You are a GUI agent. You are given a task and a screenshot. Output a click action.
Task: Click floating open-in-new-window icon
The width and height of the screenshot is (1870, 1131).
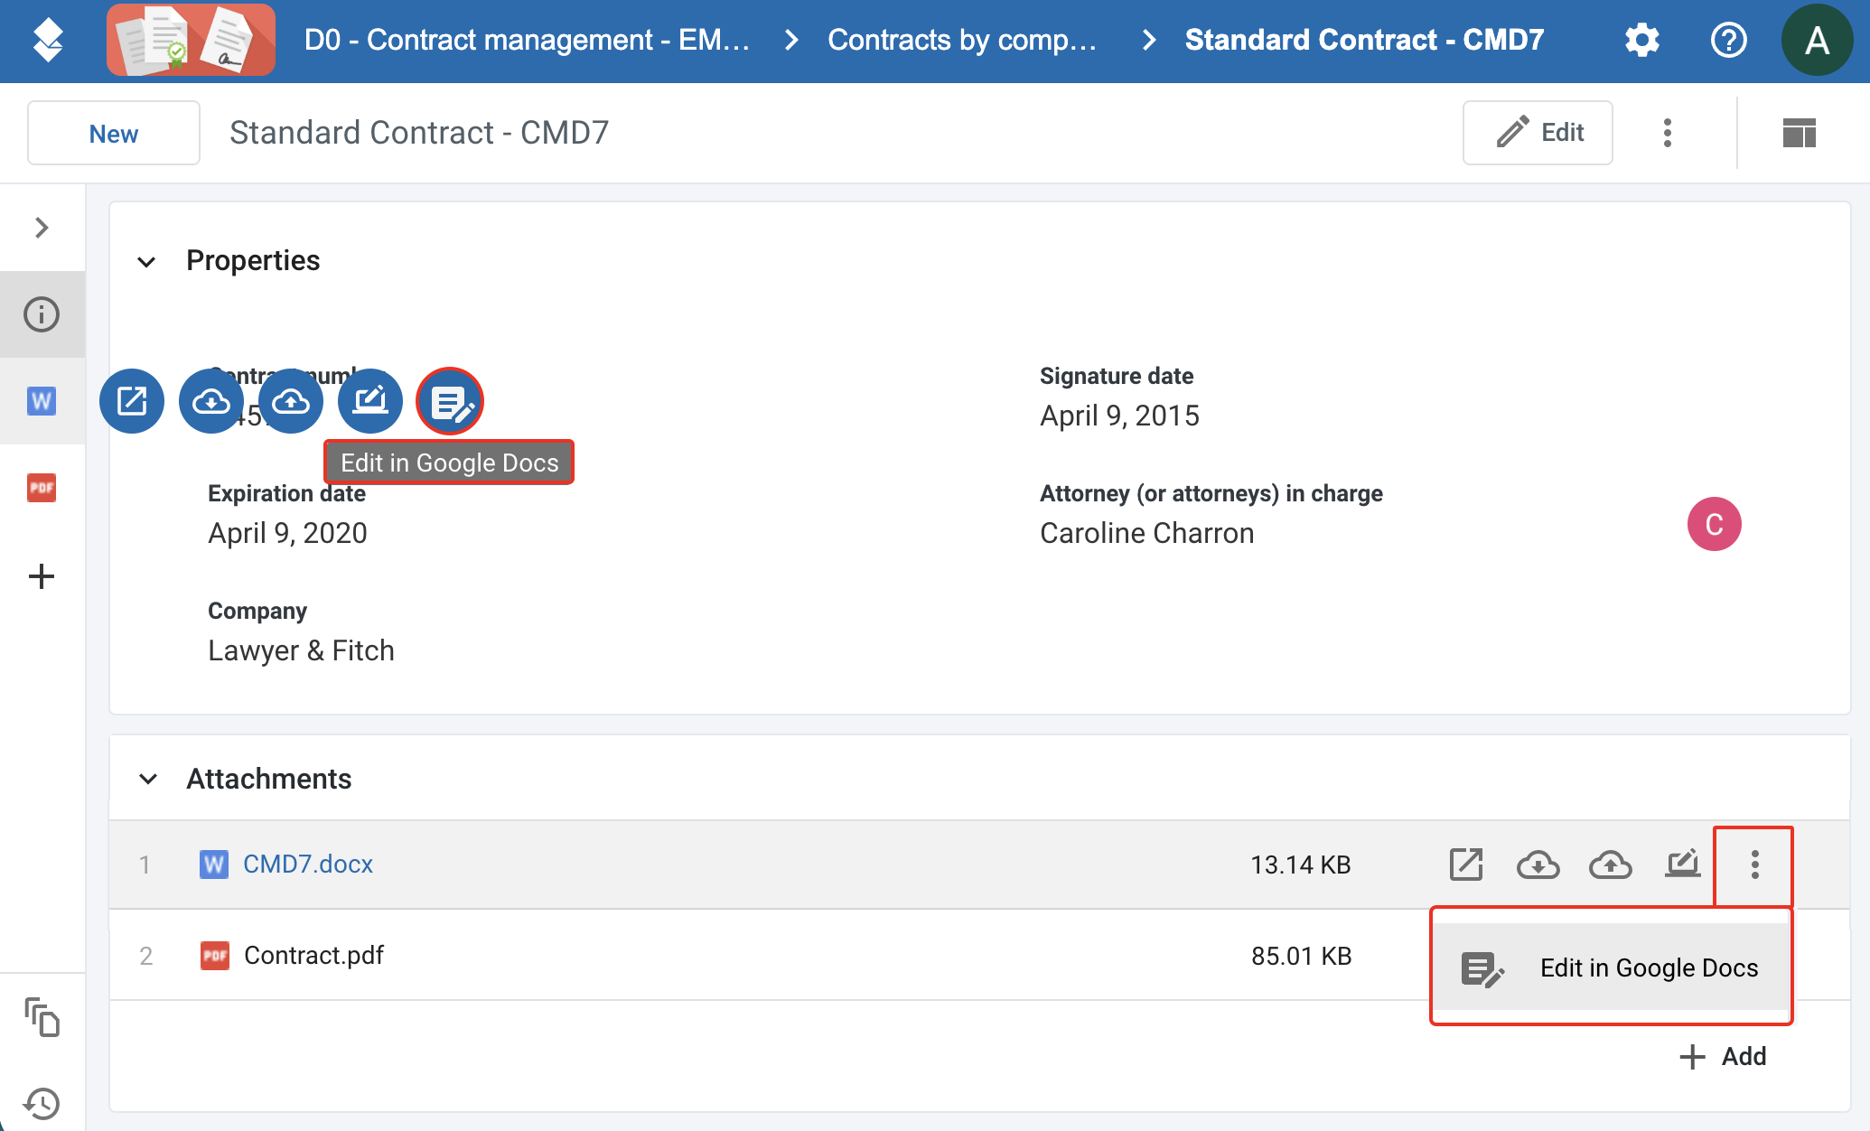point(132,401)
